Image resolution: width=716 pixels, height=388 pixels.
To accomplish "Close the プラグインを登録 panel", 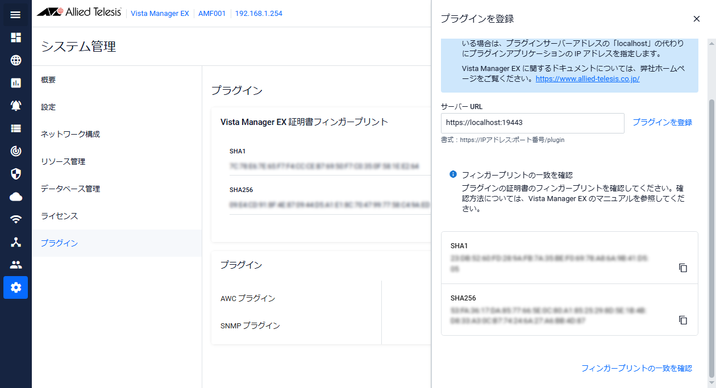I will coord(697,19).
